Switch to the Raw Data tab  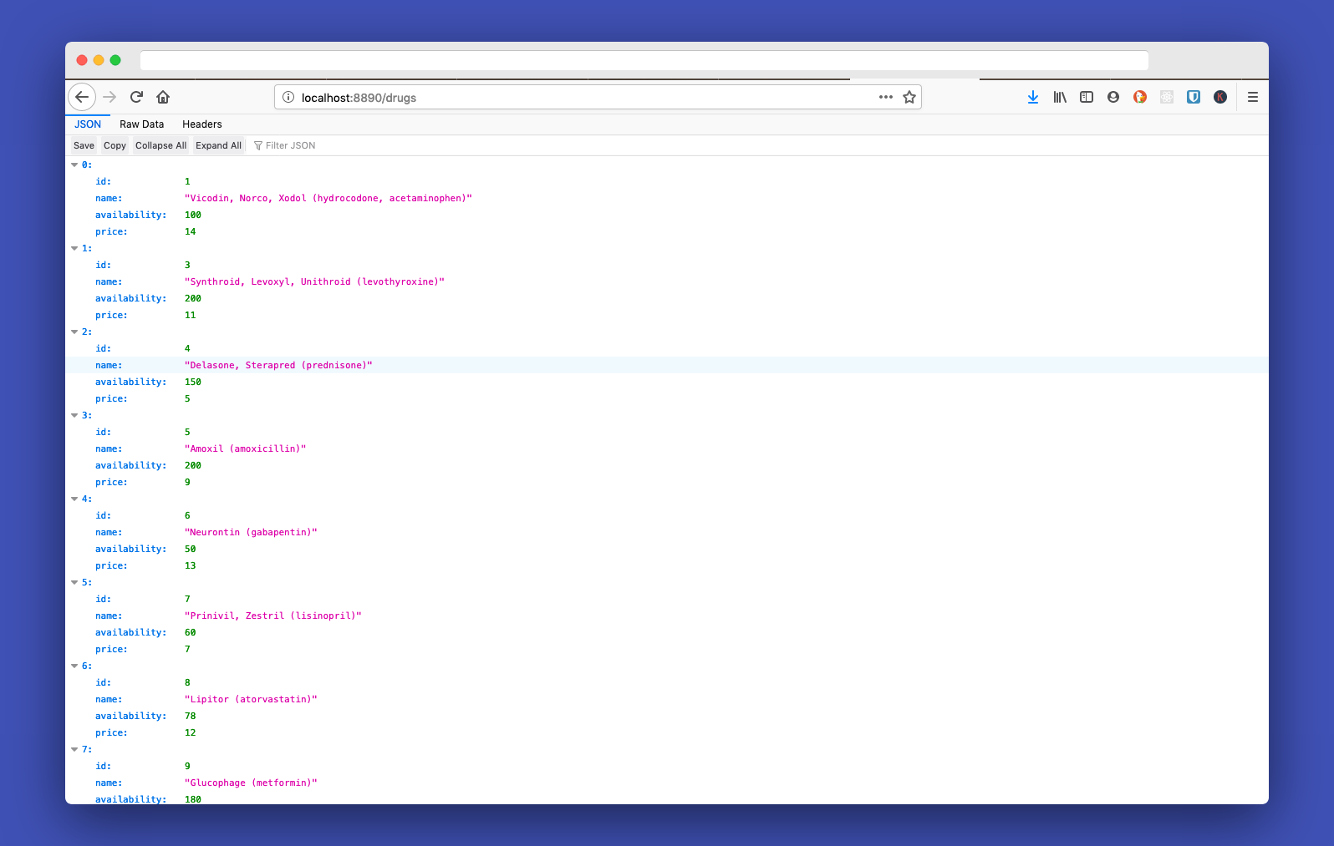[141, 124]
